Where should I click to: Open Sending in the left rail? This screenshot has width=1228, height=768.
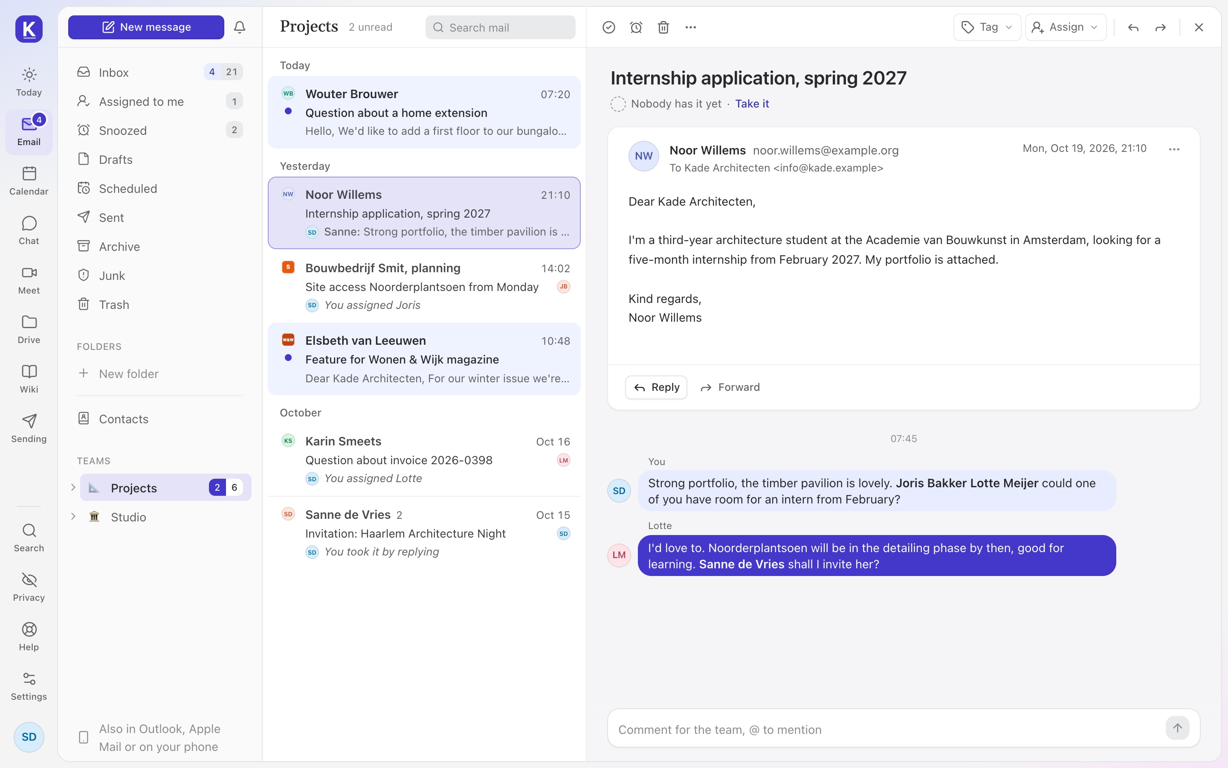pos(29,428)
